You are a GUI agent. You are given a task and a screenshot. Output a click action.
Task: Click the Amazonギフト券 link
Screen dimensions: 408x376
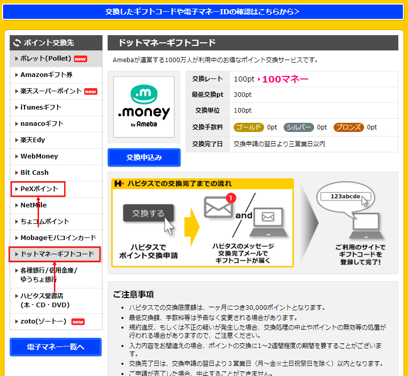[x=46, y=75]
